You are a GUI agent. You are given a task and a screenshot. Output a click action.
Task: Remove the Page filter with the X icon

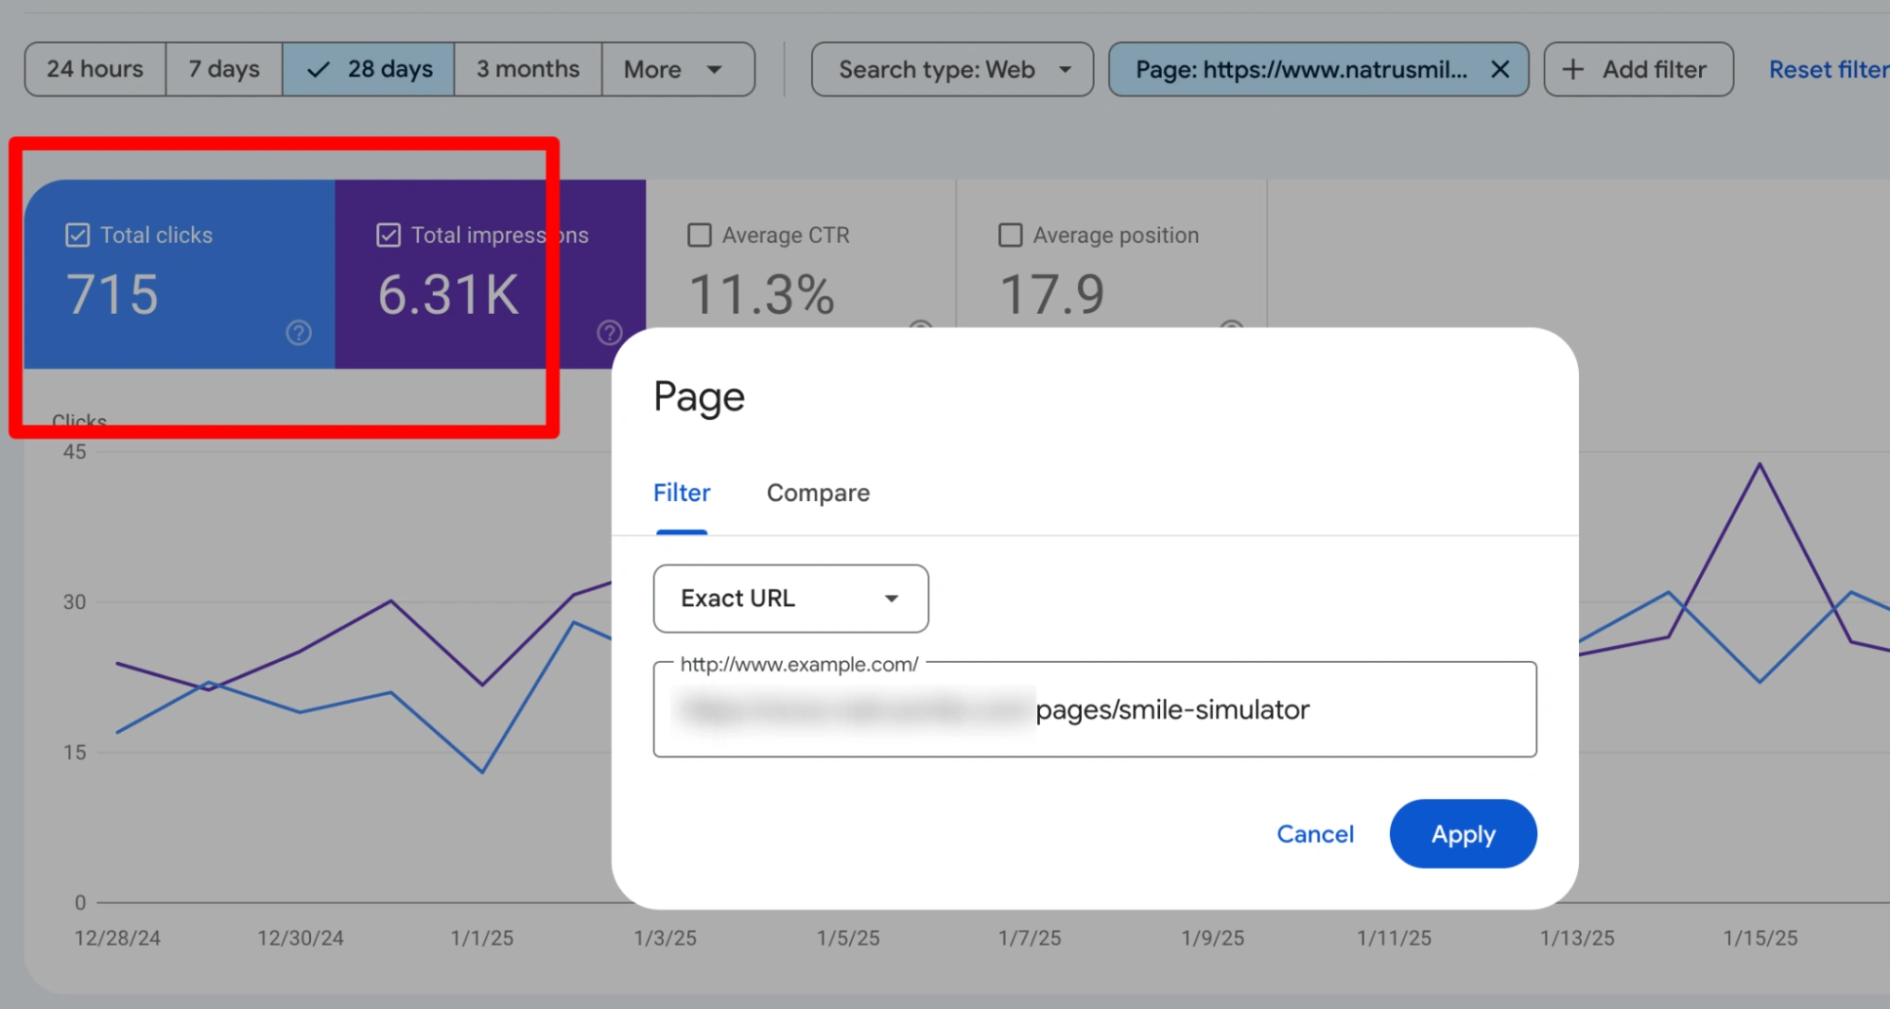tap(1500, 69)
